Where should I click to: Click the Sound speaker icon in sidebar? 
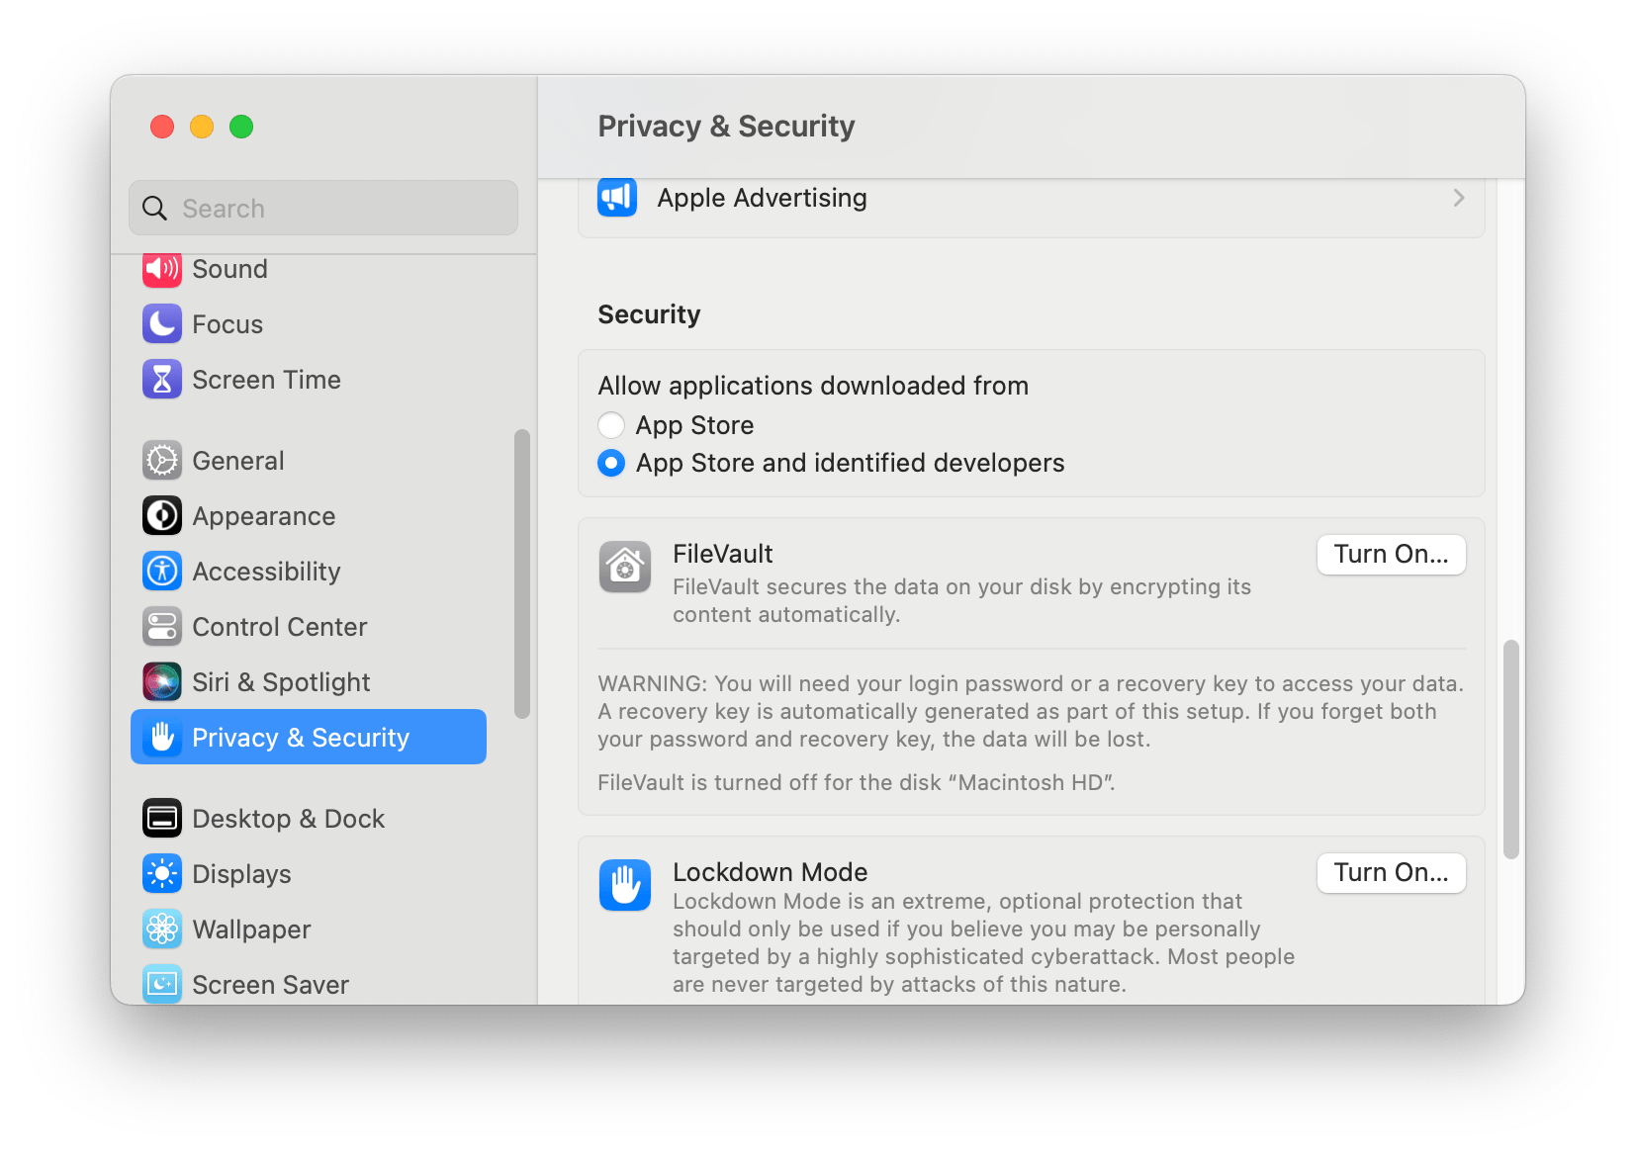[x=162, y=269]
